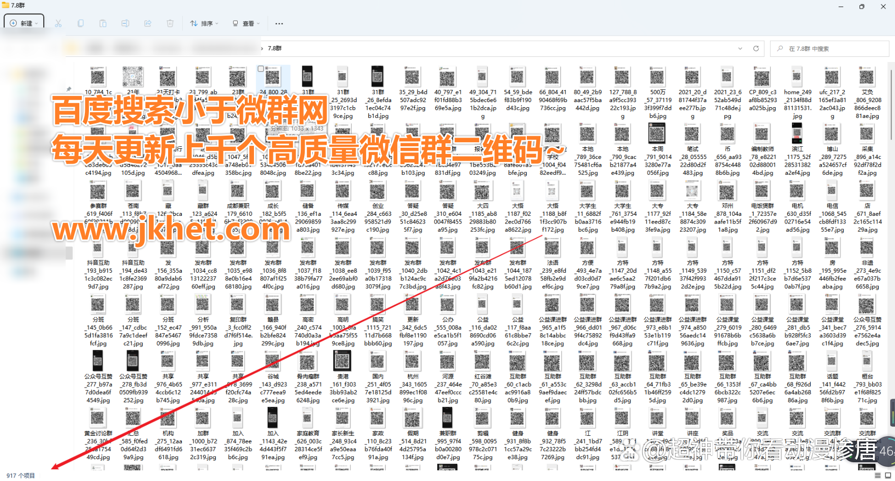Select the 杭州_343_1605 file
The height and width of the screenshot is (481, 895).
[413, 377]
